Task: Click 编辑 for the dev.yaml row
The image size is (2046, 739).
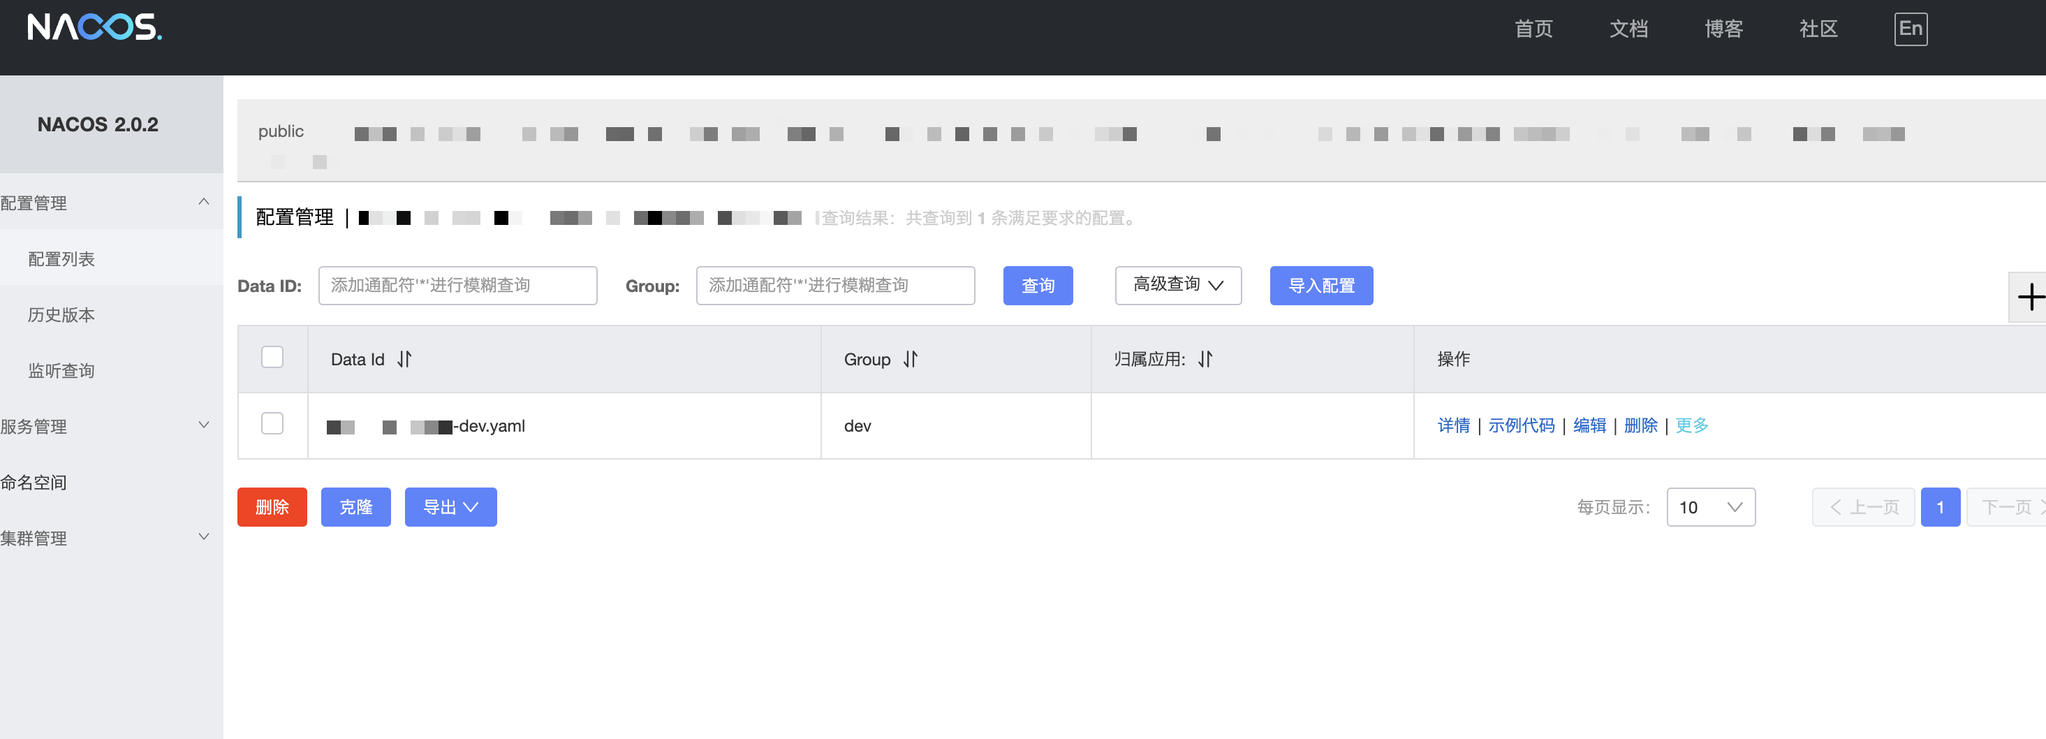Action: [x=1589, y=426]
